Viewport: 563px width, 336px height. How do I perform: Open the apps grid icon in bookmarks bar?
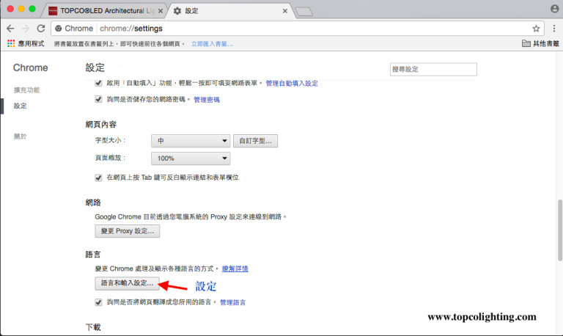11,43
